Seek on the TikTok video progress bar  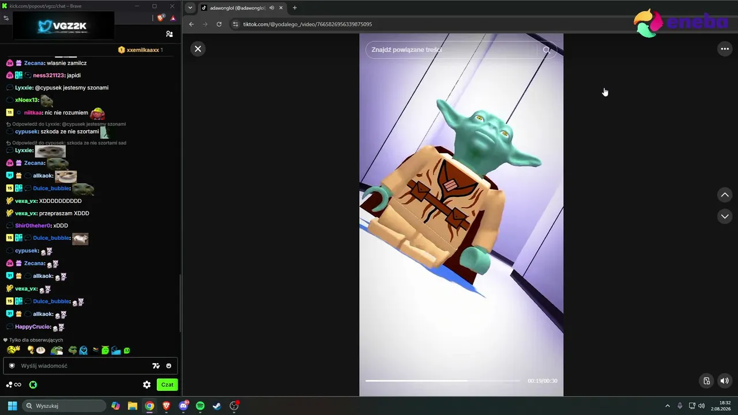pyautogui.click(x=442, y=380)
